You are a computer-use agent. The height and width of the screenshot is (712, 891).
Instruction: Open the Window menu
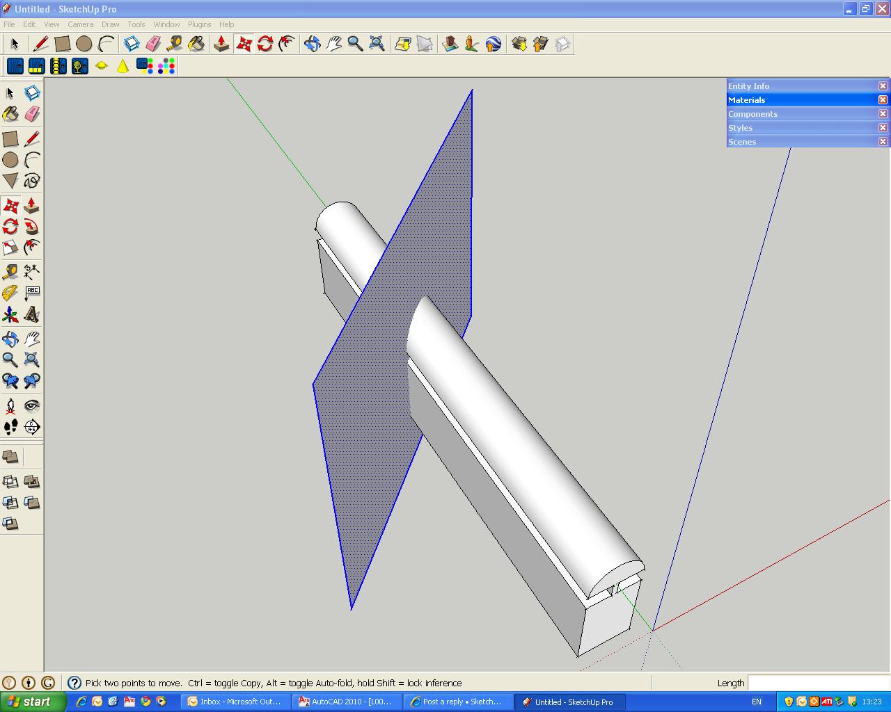(166, 24)
